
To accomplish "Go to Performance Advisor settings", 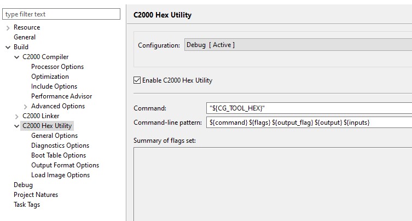I will [x=61, y=96].
